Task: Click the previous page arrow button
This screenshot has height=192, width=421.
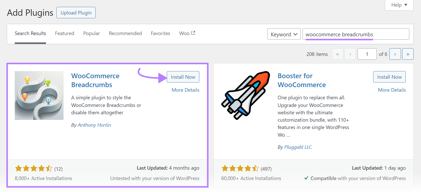Action: (350, 54)
